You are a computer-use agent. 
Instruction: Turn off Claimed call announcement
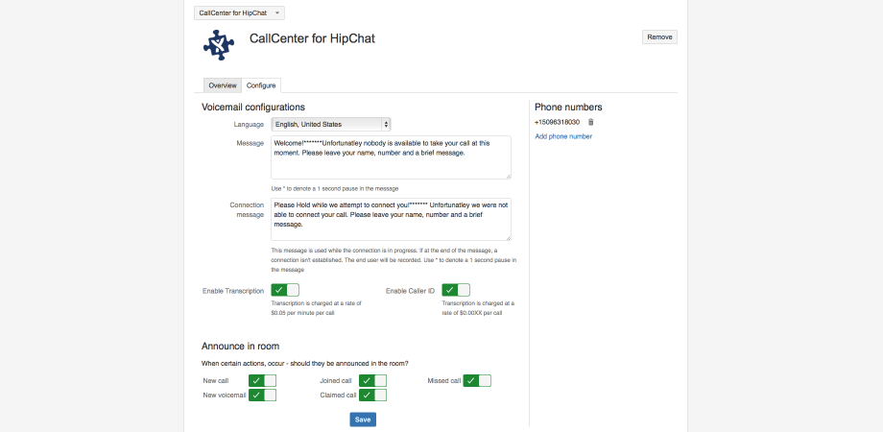[372, 395]
